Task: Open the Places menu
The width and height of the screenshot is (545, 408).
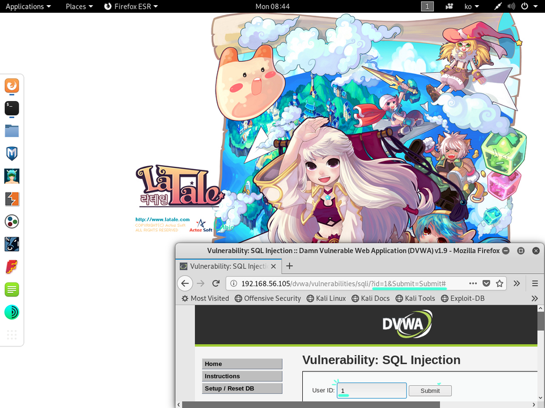Action: click(79, 6)
